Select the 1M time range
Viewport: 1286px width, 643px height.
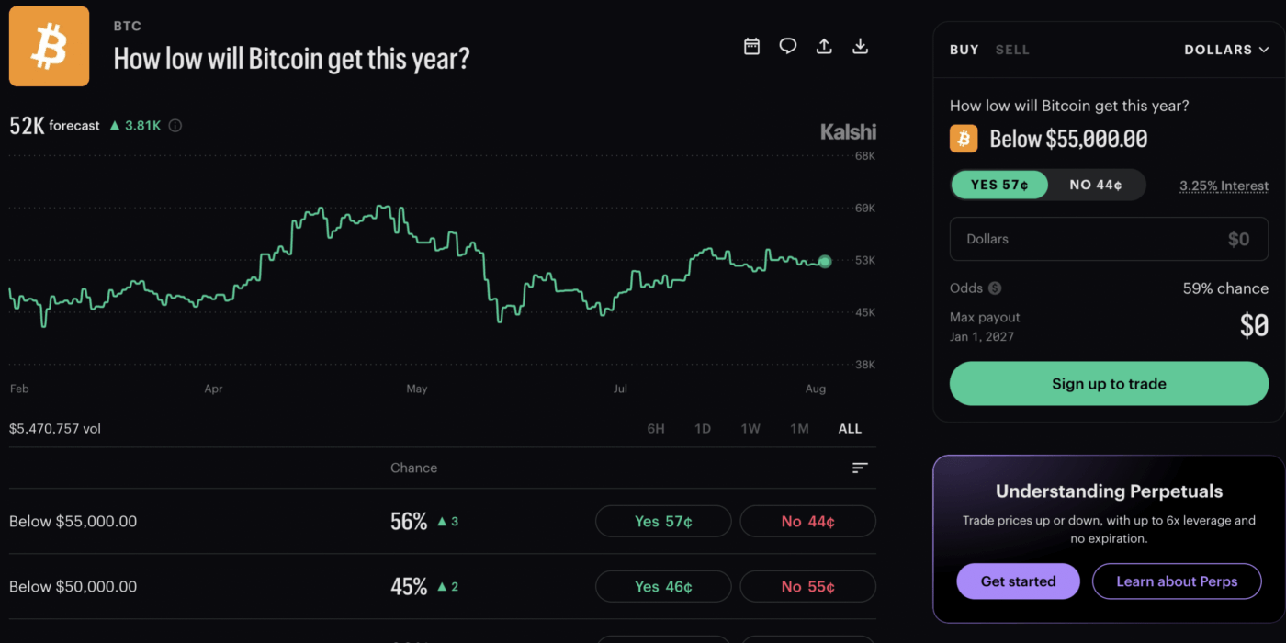point(799,429)
